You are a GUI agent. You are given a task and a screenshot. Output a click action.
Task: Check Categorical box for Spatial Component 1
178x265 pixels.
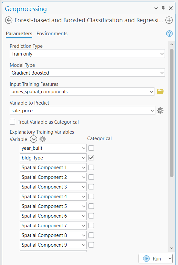(91, 168)
